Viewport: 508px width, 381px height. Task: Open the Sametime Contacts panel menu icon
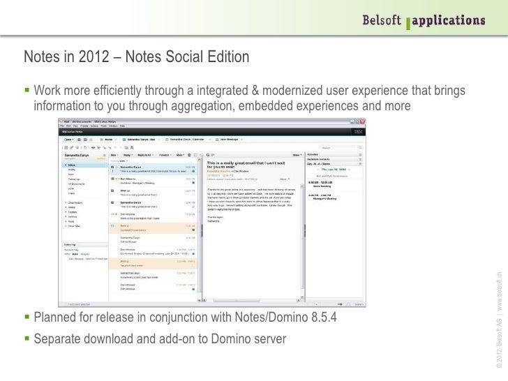pyautogui.click(x=360, y=159)
